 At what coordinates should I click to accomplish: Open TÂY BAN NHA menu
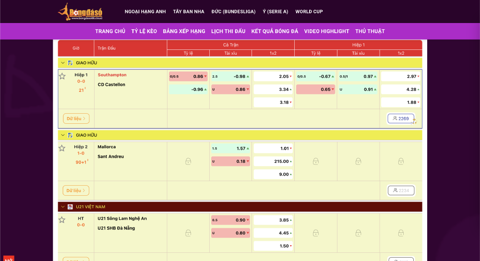[189, 12]
